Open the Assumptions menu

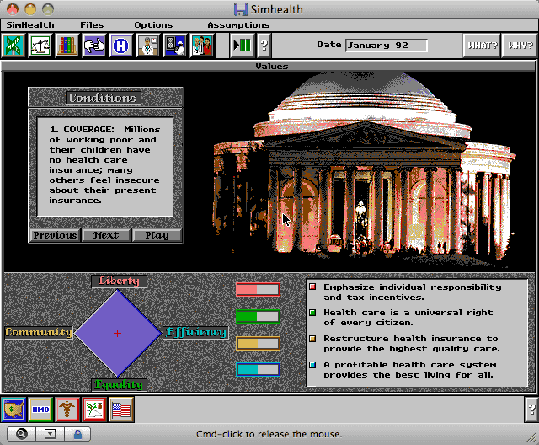pyautogui.click(x=238, y=25)
